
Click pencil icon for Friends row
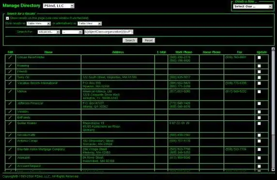tap(10, 71)
